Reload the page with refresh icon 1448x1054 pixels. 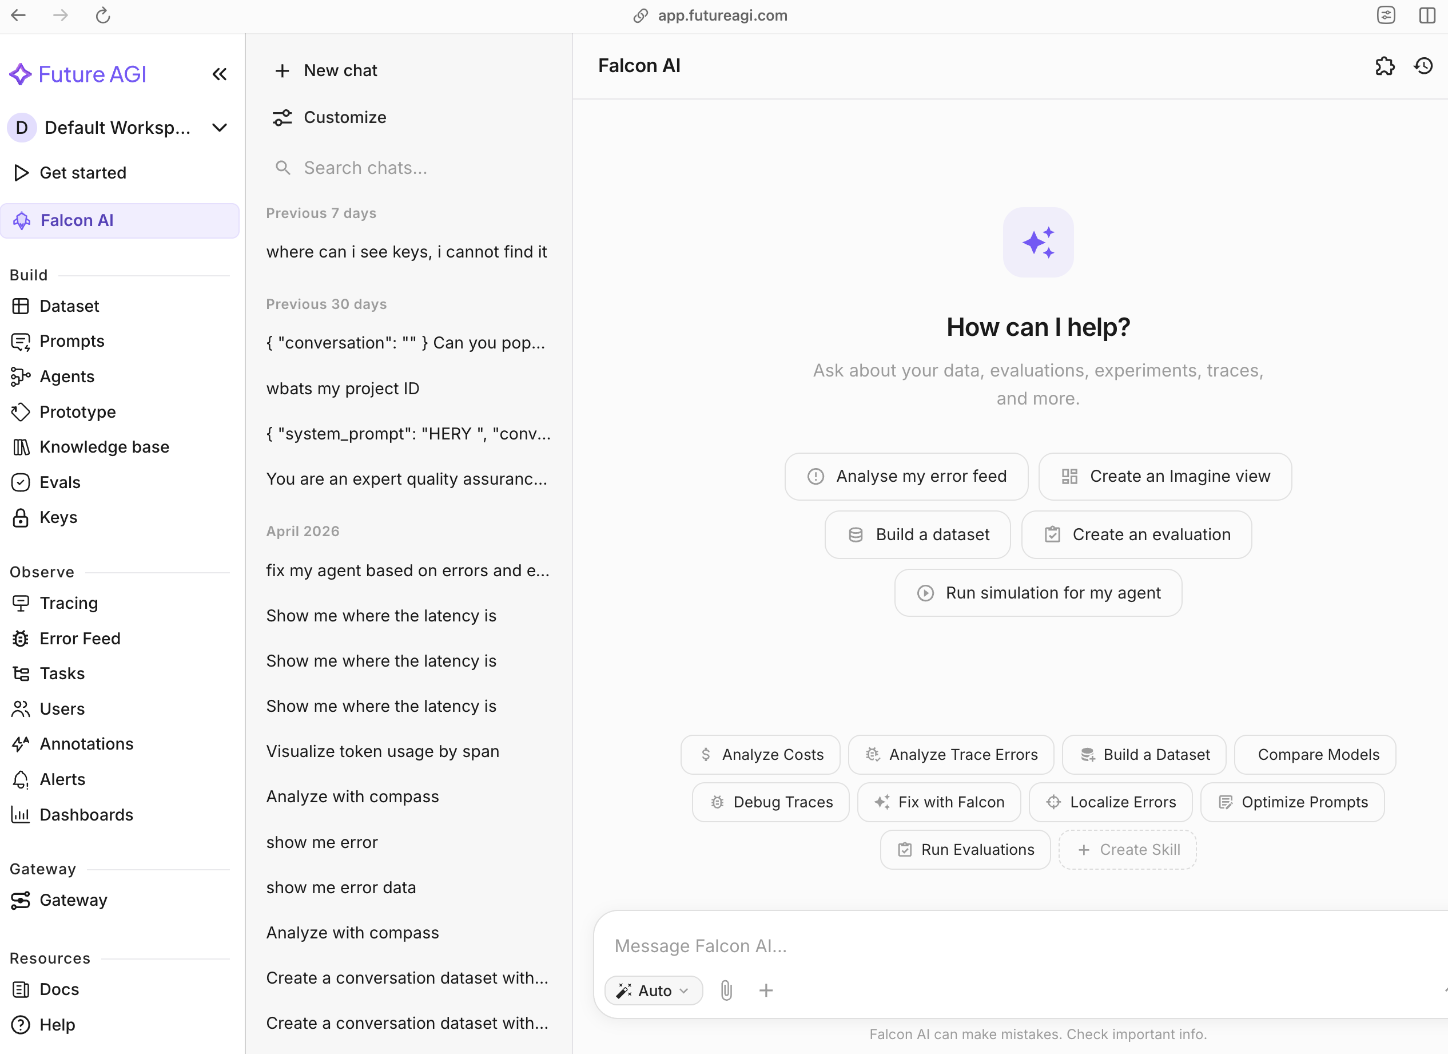click(x=103, y=15)
